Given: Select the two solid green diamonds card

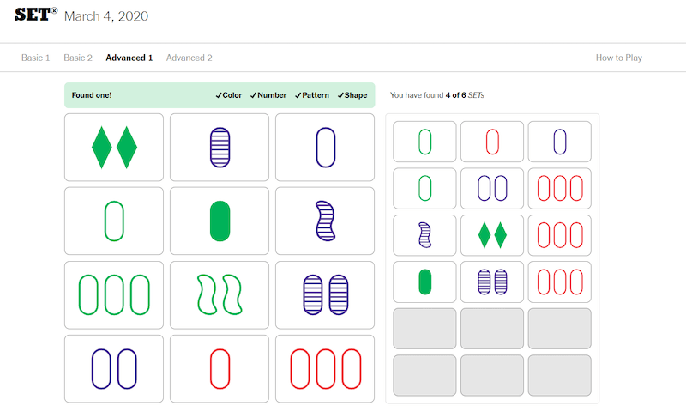Looking at the screenshot, I should (114, 148).
